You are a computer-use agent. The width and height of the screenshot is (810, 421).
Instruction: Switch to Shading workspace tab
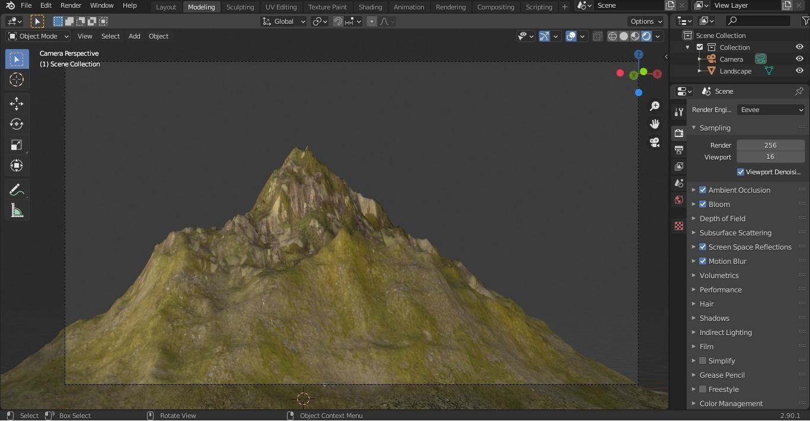tap(370, 7)
